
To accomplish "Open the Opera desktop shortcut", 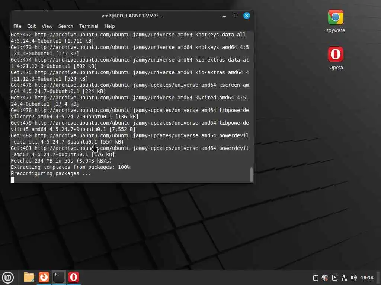I will (x=336, y=58).
